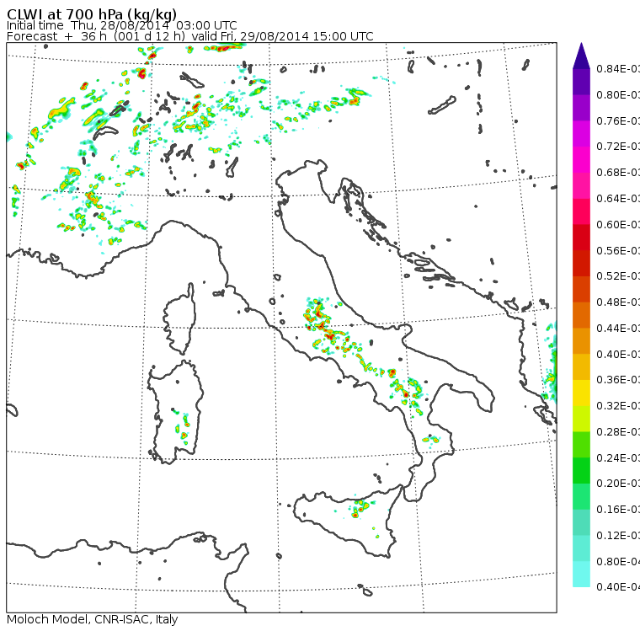This screenshot has width=640, height=631.
Task: Select the color band between 0.80E-04 and 0.12E-03
Action: [x=581, y=548]
